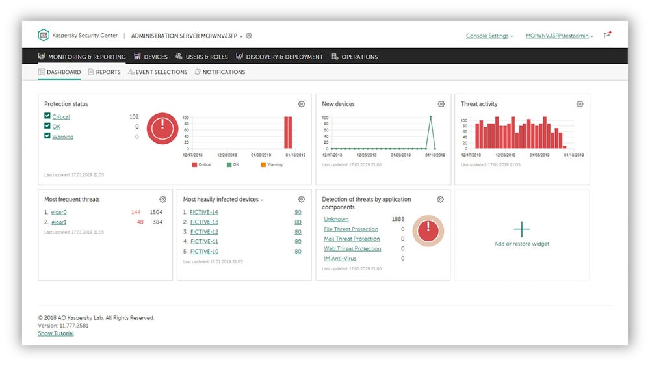Click the red Critical legend swatch
650x366 pixels.
coord(194,164)
